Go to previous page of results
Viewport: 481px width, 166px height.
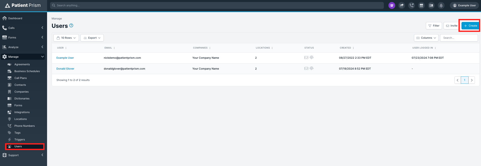click(457, 80)
